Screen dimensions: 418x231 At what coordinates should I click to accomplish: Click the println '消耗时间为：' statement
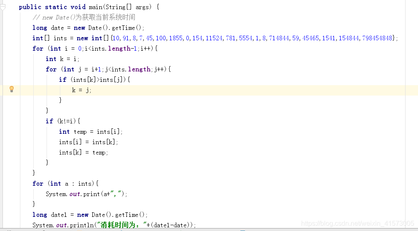pyautogui.click(x=114, y=225)
